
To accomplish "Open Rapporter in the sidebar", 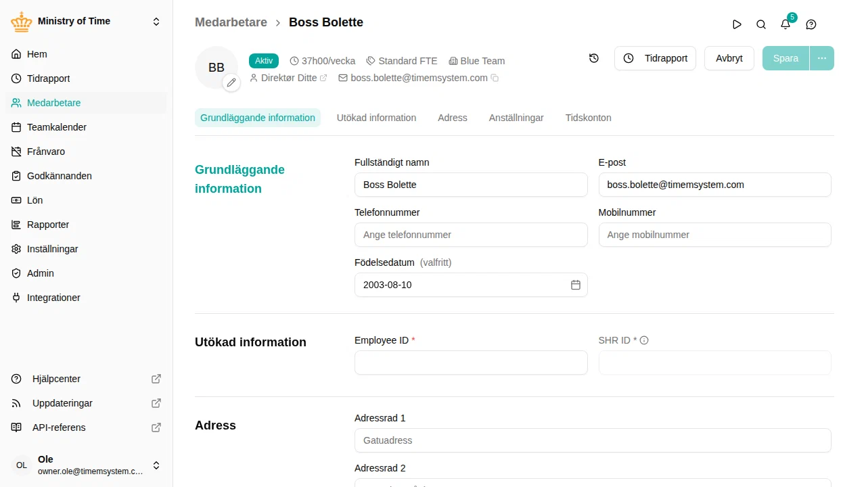I will point(87,225).
